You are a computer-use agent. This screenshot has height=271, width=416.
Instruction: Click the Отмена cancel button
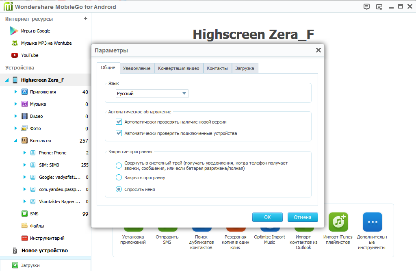click(x=302, y=217)
